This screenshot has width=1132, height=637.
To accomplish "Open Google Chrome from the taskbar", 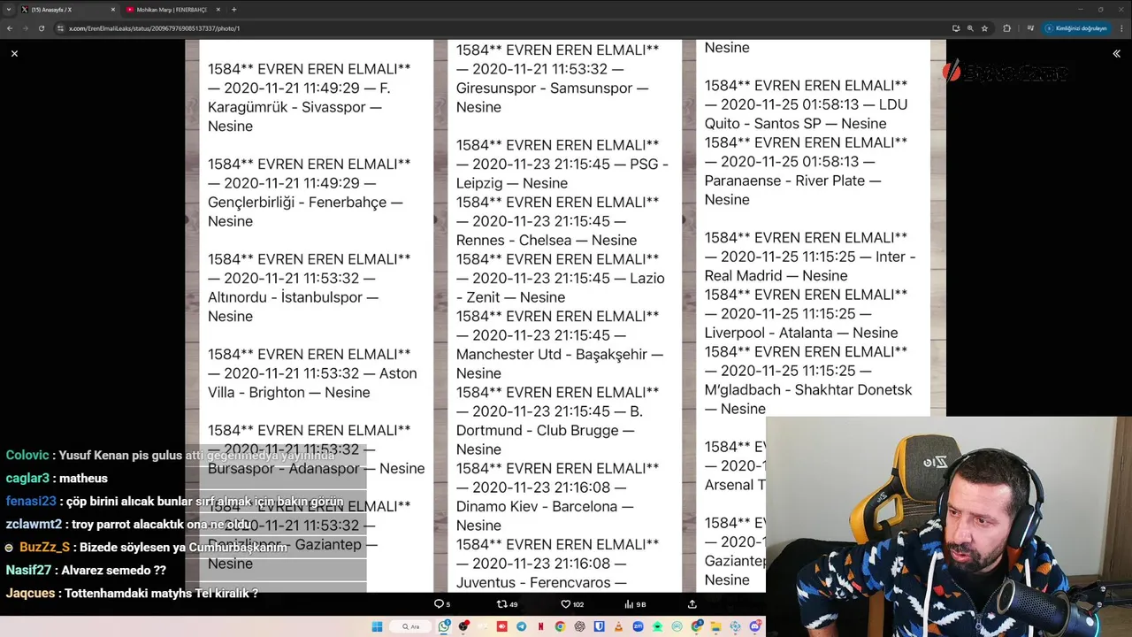I will coord(560,626).
